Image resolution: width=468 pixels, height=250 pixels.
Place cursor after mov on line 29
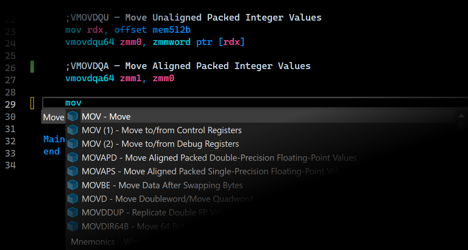tap(82, 103)
